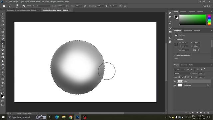Click the symmetry paint options icon
Viewport: 213px width, 120px height.
[125, 6]
